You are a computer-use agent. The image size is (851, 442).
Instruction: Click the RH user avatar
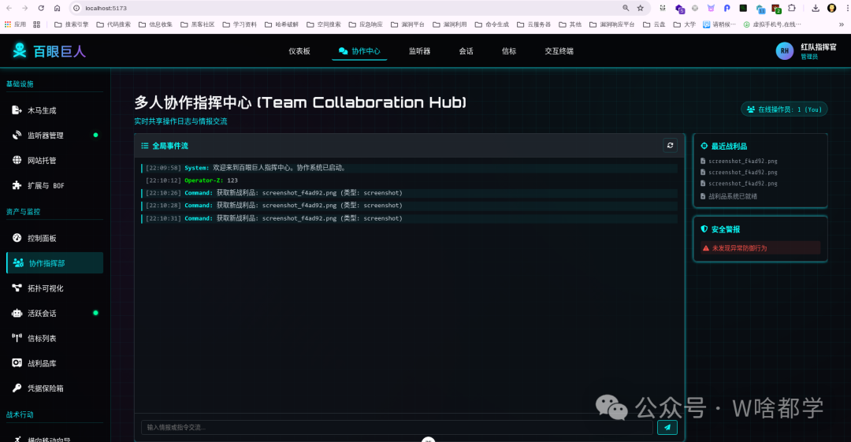click(784, 51)
